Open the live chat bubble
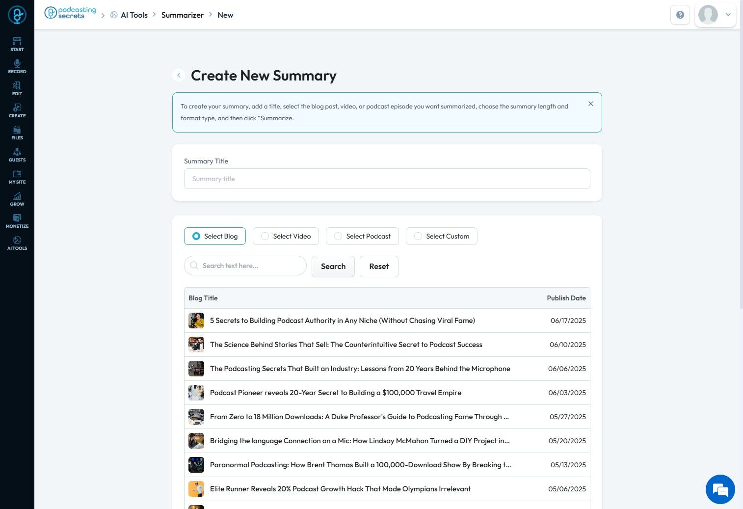Screen dimensions: 743x509 pos(720,489)
